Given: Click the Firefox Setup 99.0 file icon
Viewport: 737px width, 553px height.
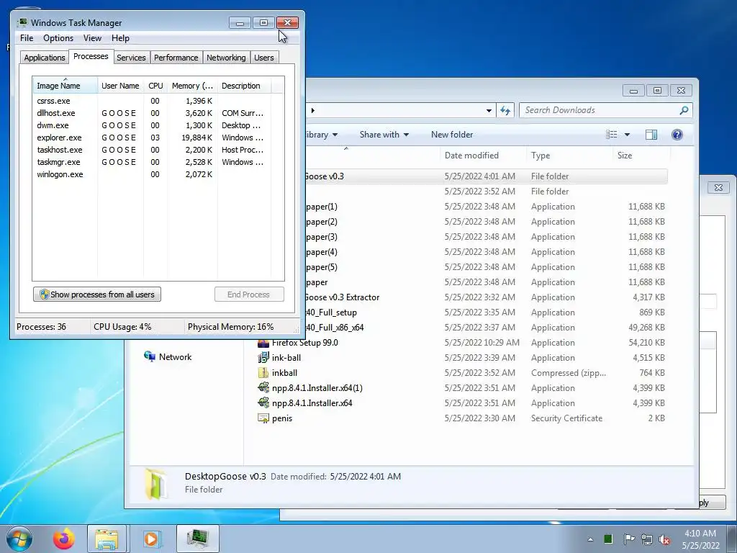Looking at the screenshot, I should click(x=263, y=342).
